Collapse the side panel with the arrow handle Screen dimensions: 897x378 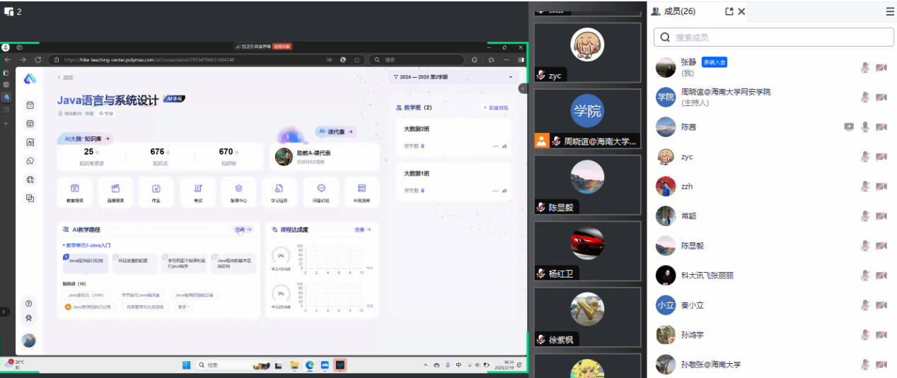(x=523, y=88)
